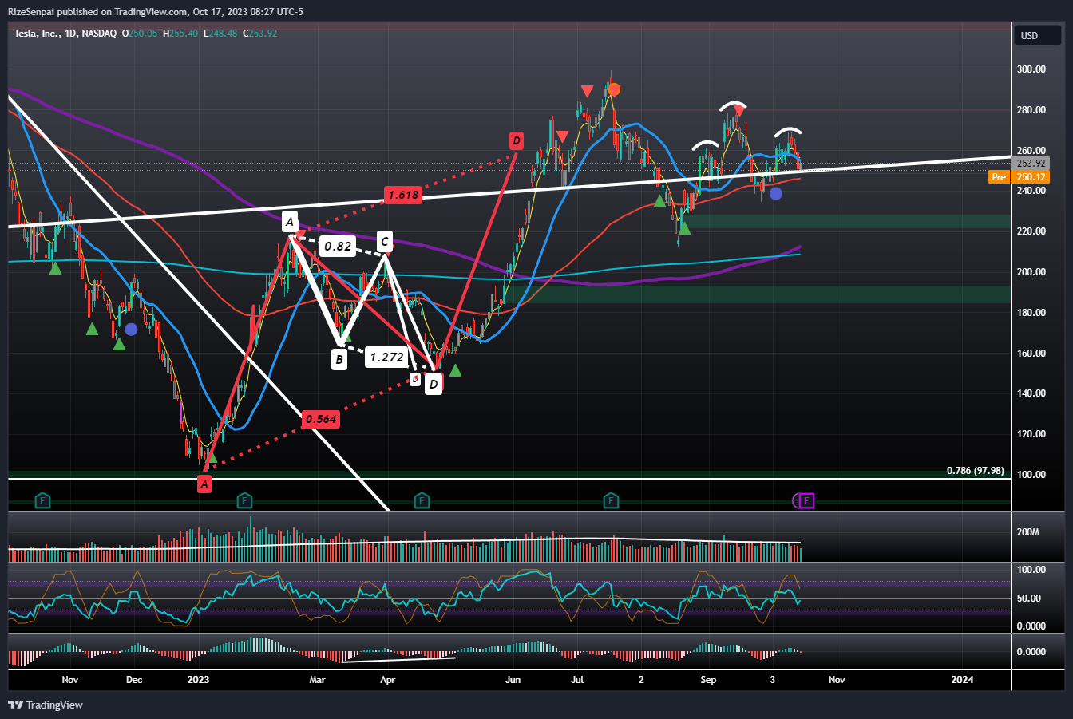The image size is (1073, 719).
Task: Click the 120.00 price axis label
Action: 1031,434
